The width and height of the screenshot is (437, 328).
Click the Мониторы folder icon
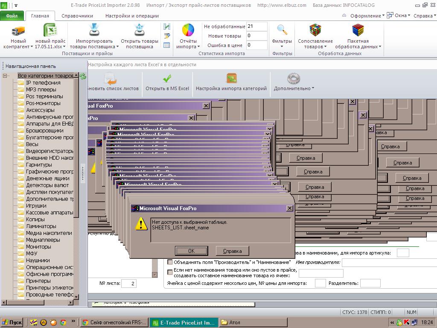pos(21,247)
